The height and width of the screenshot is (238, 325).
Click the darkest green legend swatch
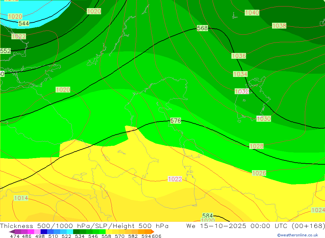[76, 232]
